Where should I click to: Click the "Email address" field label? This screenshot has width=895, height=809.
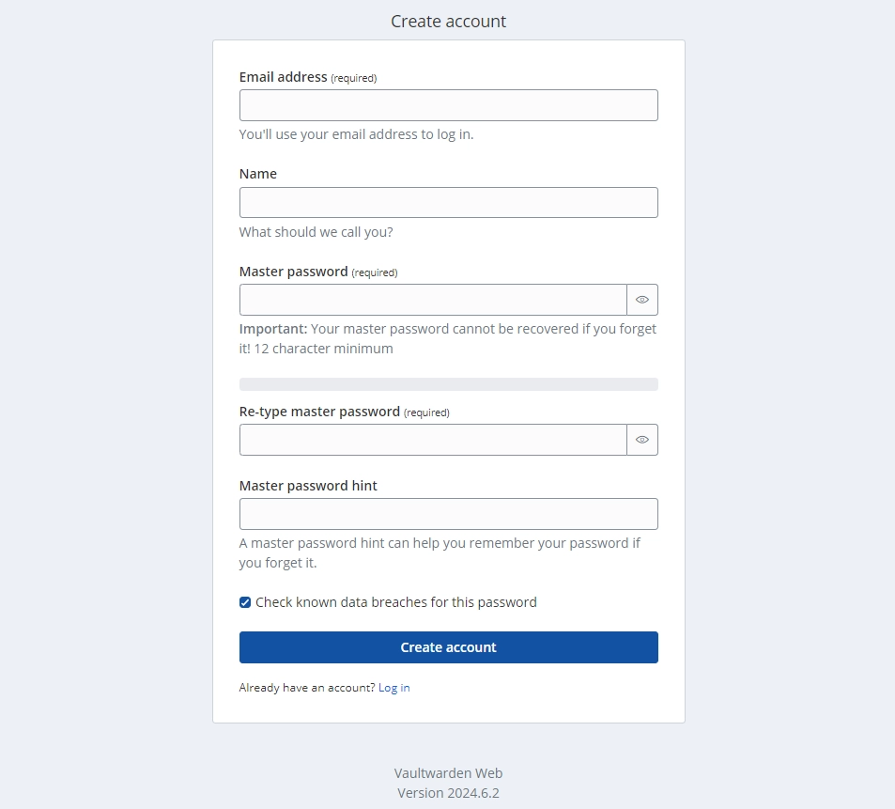[x=284, y=77]
